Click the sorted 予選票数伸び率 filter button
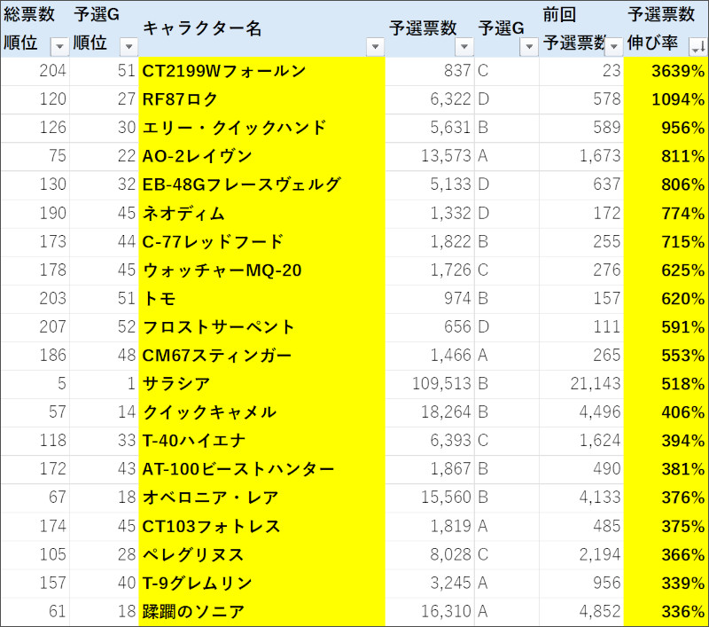This screenshot has height=627, width=709. pyautogui.click(x=697, y=46)
